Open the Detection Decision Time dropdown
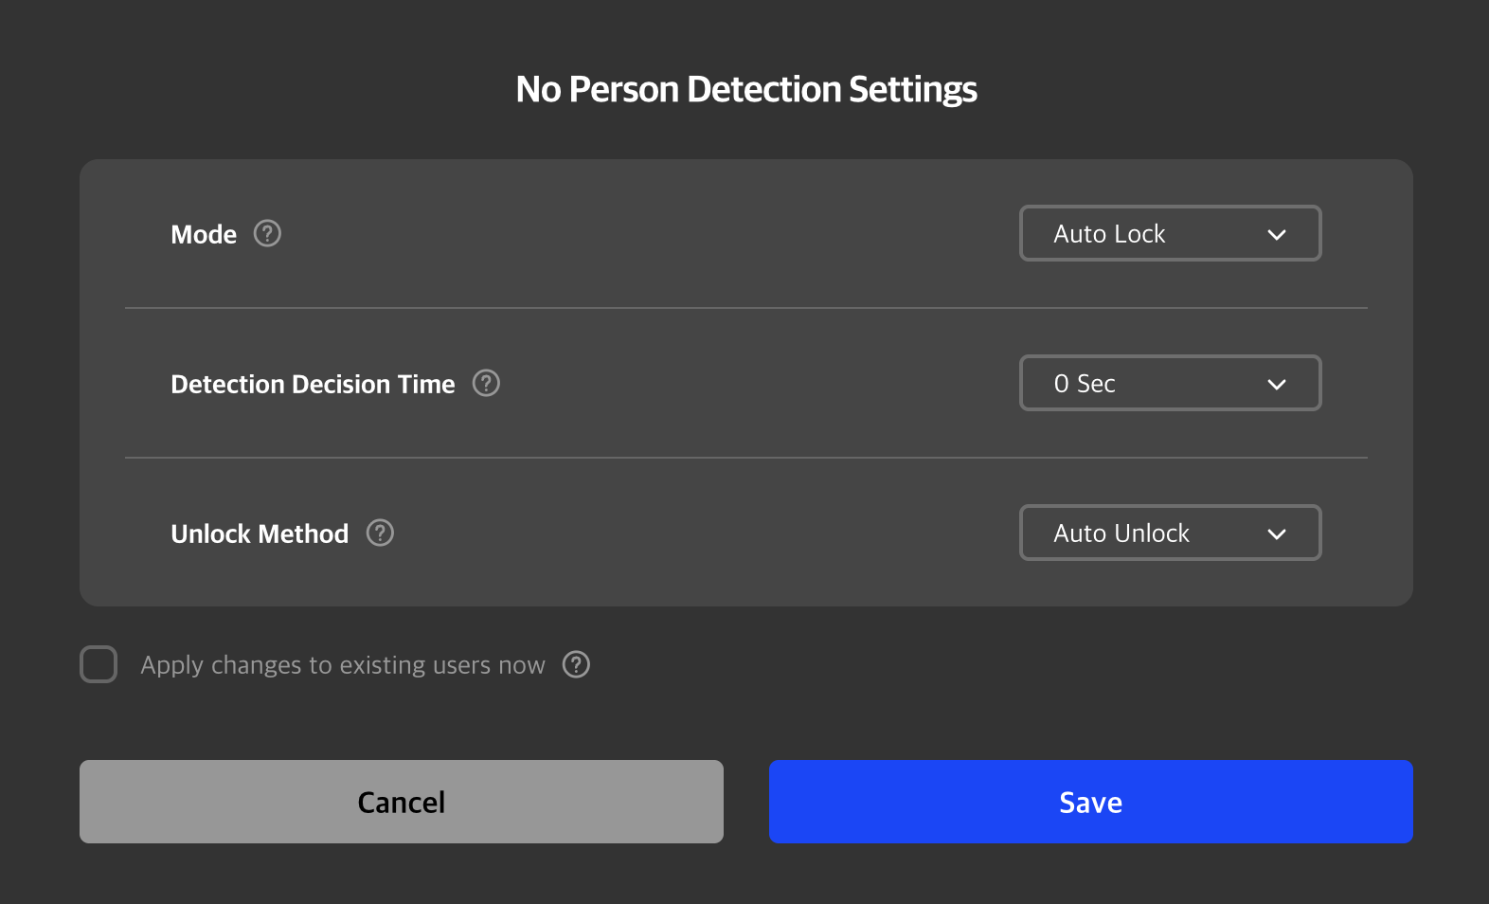The width and height of the screenshot is (1489, 904). [1170, 383]
